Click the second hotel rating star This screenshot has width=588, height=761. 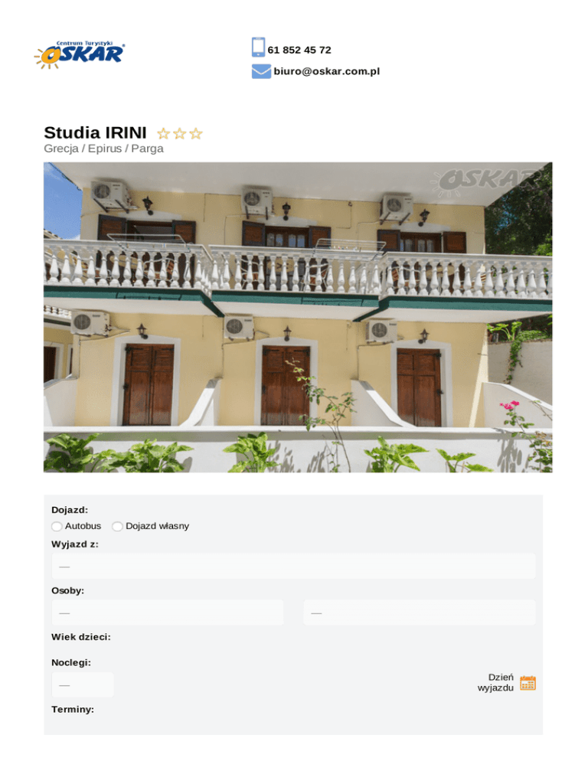point(180,133)
